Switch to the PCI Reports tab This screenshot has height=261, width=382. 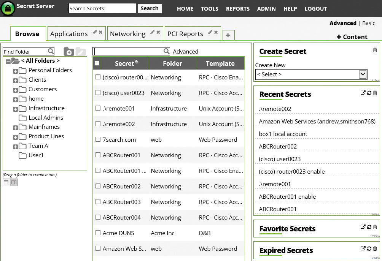pyautogui.click(x=185, y=34)
